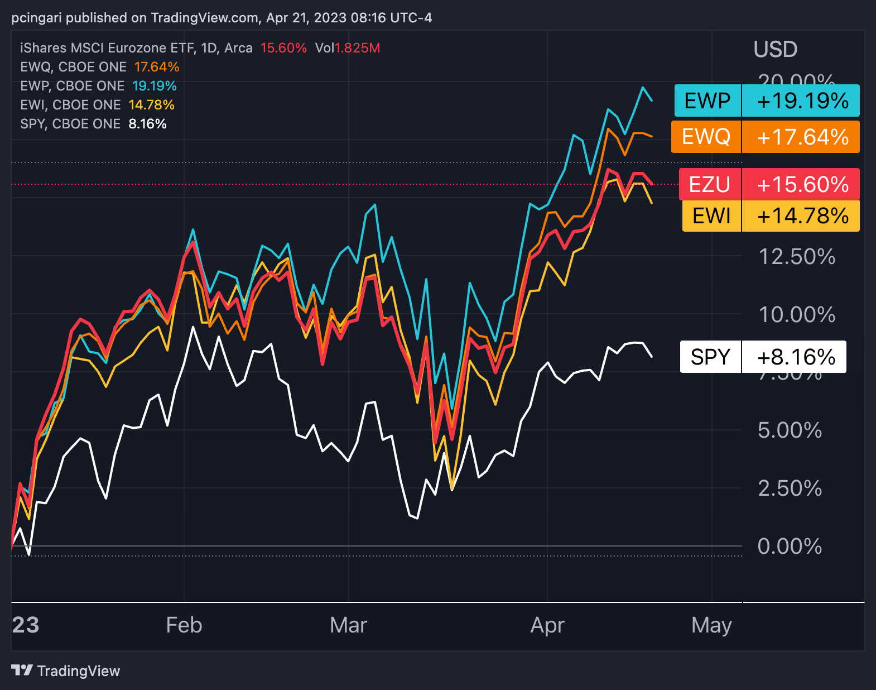Click the 23 year label on time axis

26,625
